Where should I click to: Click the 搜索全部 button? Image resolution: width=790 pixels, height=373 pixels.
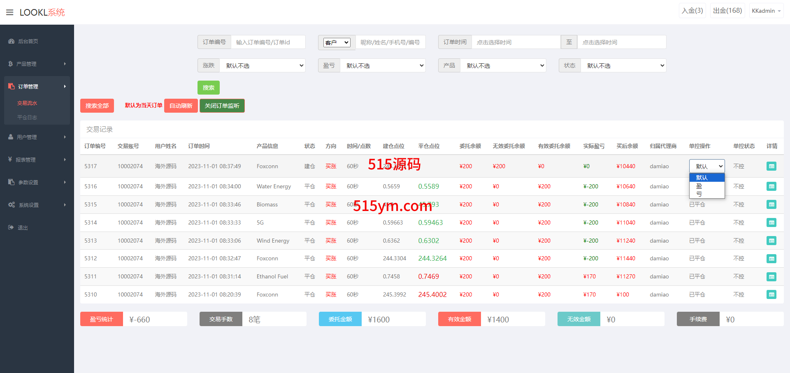97,106
